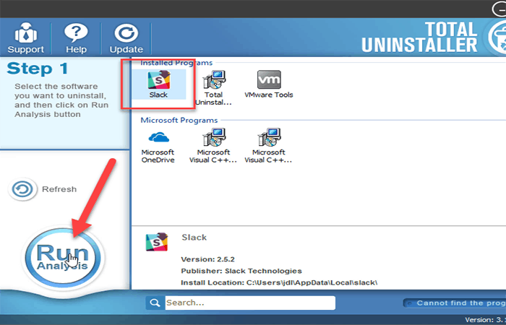The height and width of the screenshot is (325, 506).
Task: Select the second Microsoft Visual C++ entry
Action: pyautogui.click(x=268, y=146)
